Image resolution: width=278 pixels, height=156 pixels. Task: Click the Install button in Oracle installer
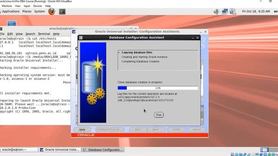(176, 130)
